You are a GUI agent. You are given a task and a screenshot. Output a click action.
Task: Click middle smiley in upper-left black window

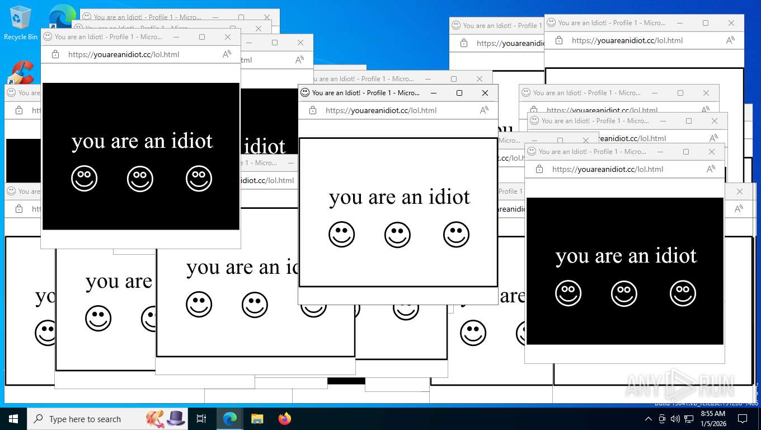140,179
